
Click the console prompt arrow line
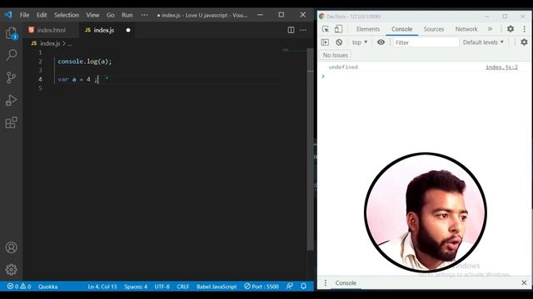(425, 76)
